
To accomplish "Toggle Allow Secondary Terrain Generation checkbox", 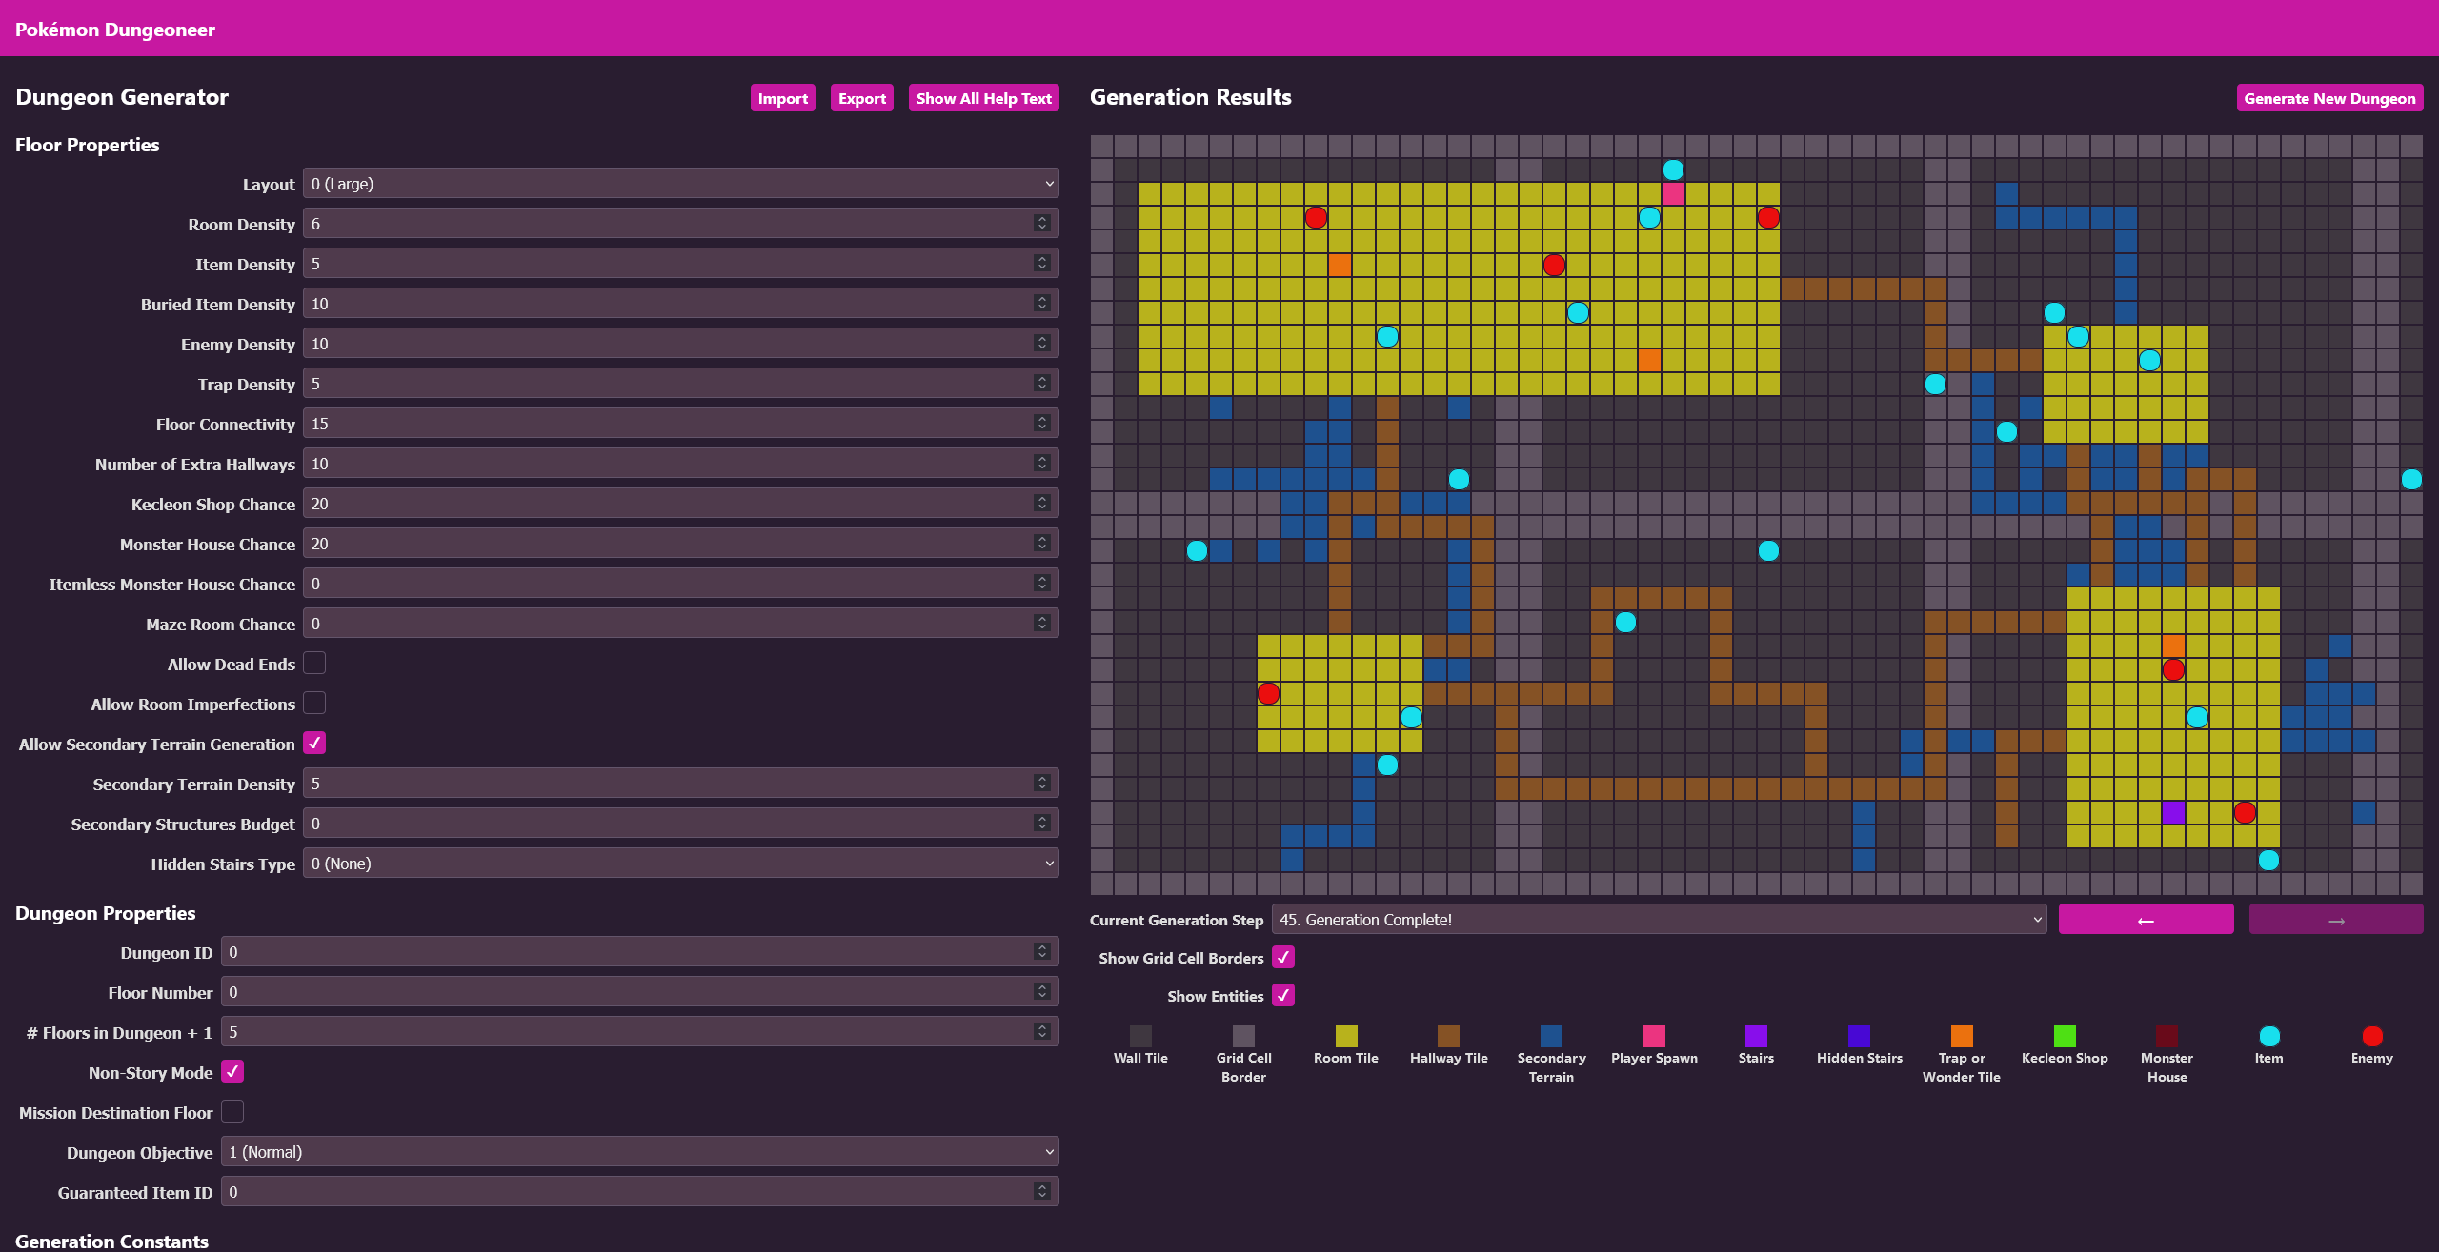I will pos(314,743).
